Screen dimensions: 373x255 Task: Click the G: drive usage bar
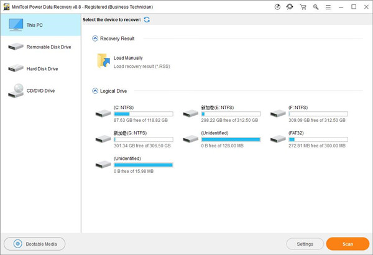tap(144, 139)
